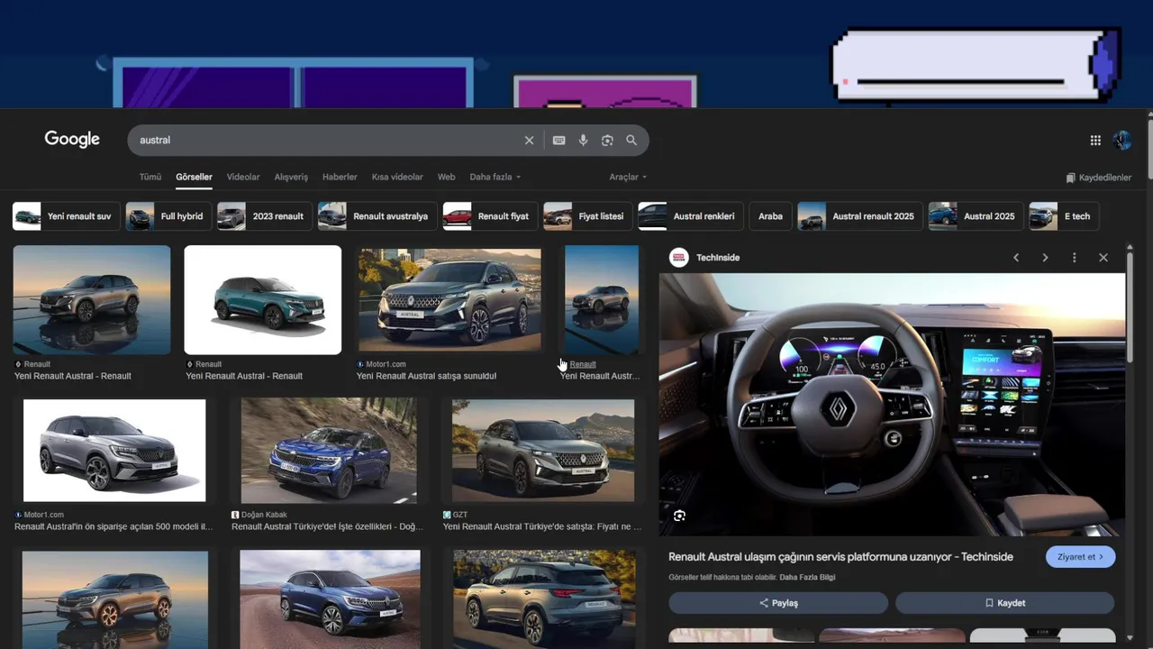Click the Paylaş share button
Image resolution: width=1153 pixels, height=649 pixels.
point(778,603)
